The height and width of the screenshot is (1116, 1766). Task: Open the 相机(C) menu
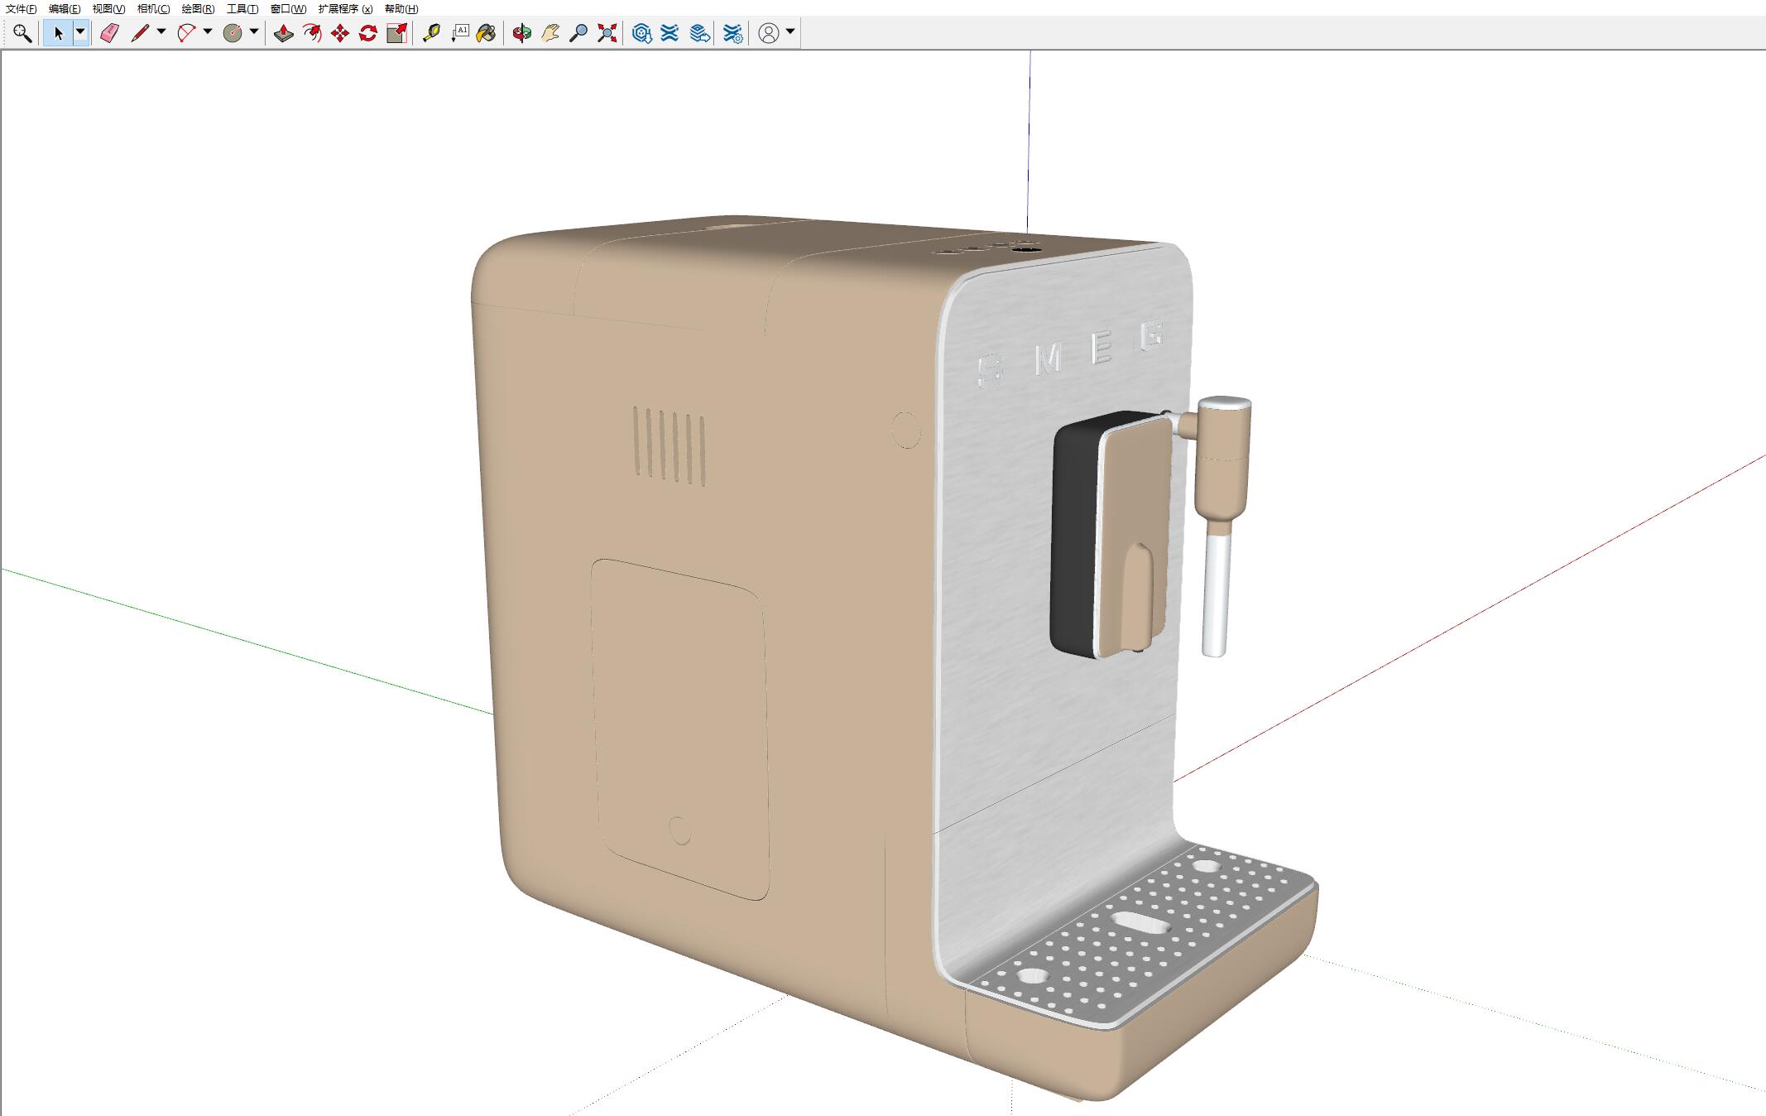coord(153,9)
